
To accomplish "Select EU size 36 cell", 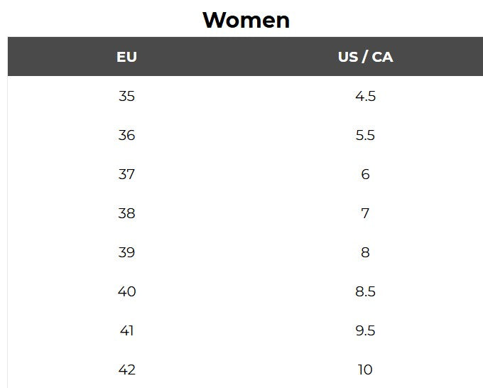I will click(x=126, y=135).
